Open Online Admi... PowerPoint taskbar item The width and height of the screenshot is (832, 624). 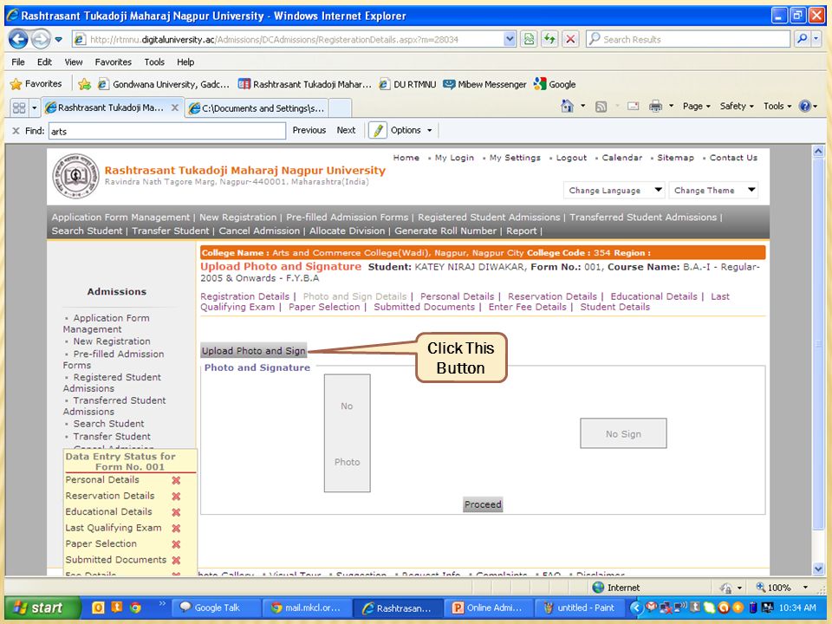click(488, 608)
